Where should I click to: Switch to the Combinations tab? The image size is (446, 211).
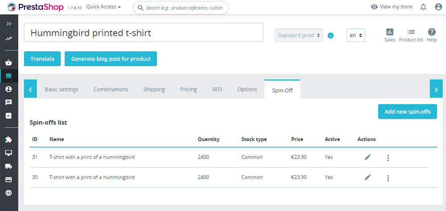[111, 89]
